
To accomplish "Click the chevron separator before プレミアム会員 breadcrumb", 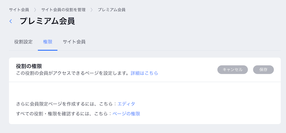I will pyautogui.click(x=92, y=10).
